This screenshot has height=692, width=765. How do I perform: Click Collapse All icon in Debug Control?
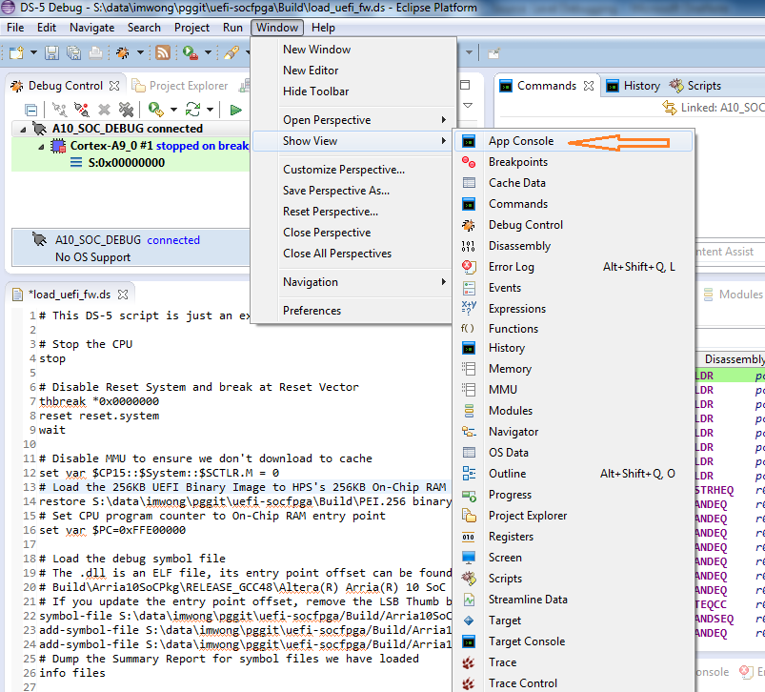pyautogui.click(x=31, y=110)
